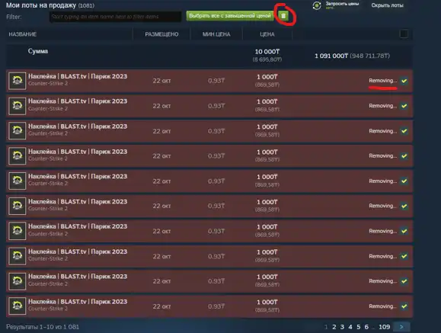This screenshot has height=333, width=441.
Task: Open fifth row's Наклейка | BLAST.tv | Париж 2023 link
Action: [x=78, y=177]
